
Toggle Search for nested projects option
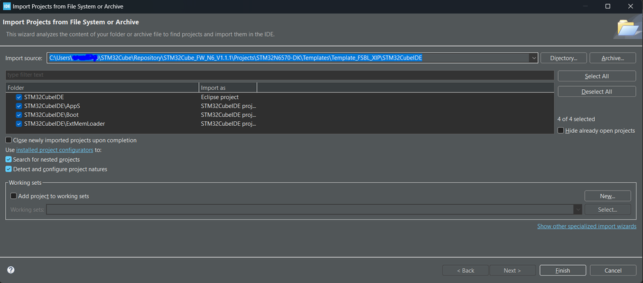8,159
